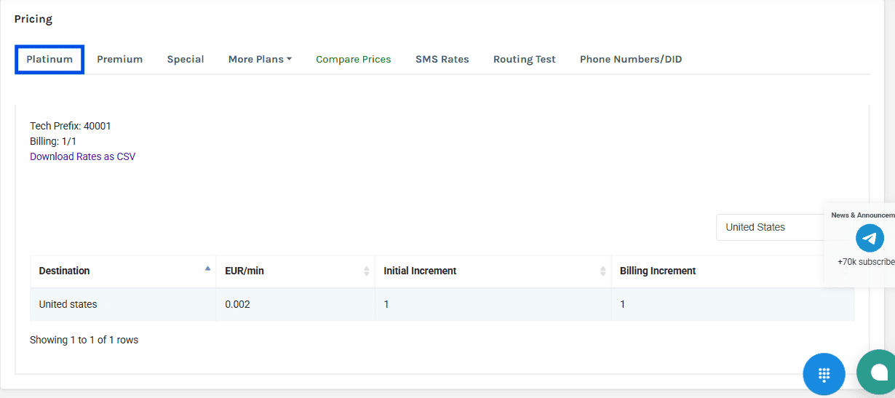
Task: Sort table by Destination column arrow
Action: pyautogui.click(x=207, y=269)
